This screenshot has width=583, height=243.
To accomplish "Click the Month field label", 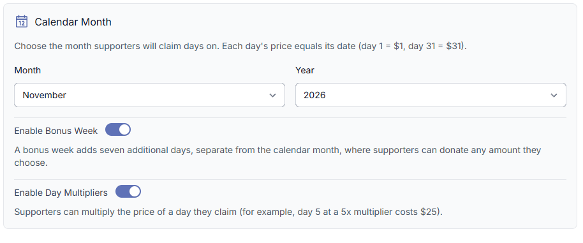I will click(x=27, y=70).
